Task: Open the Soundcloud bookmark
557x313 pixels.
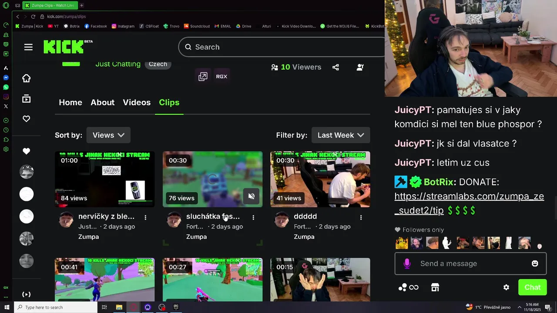Action: tap(197, 26)
